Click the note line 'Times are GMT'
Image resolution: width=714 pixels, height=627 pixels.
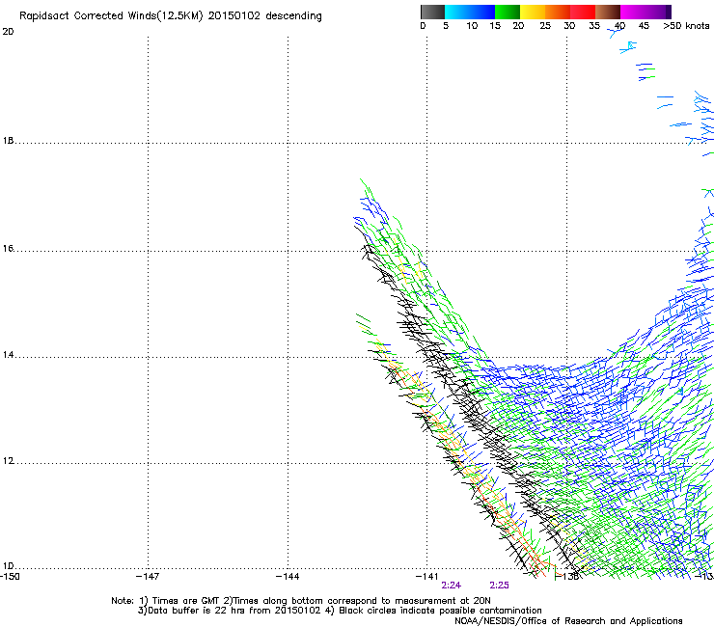coord(186,601)
